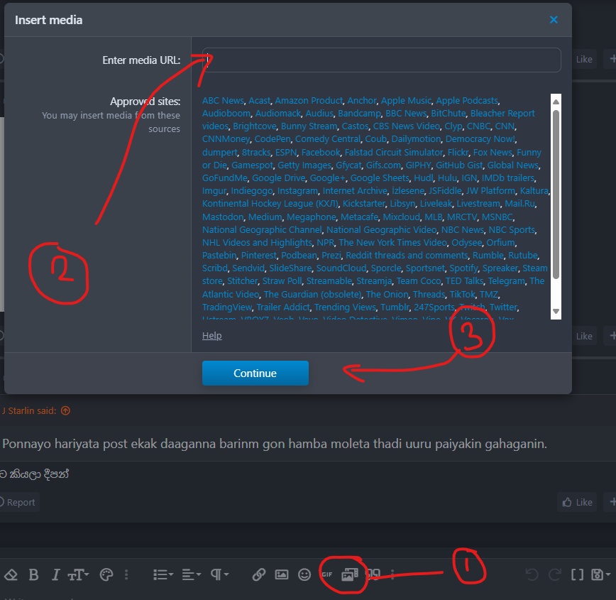
Task: Open the Imgur approved site link
Action: tap(214, 191)
